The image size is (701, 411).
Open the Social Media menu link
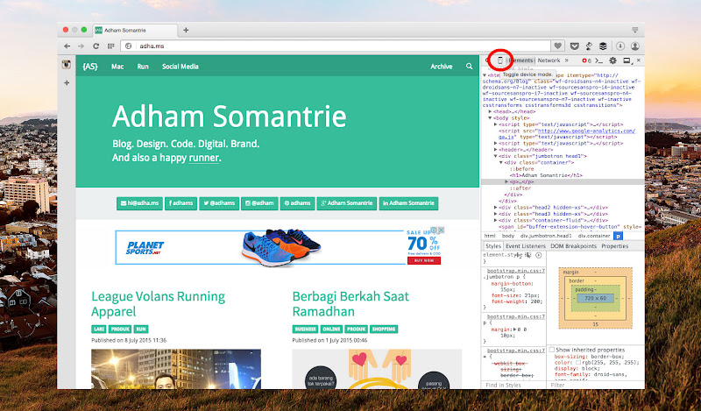[x=181, y=67]
